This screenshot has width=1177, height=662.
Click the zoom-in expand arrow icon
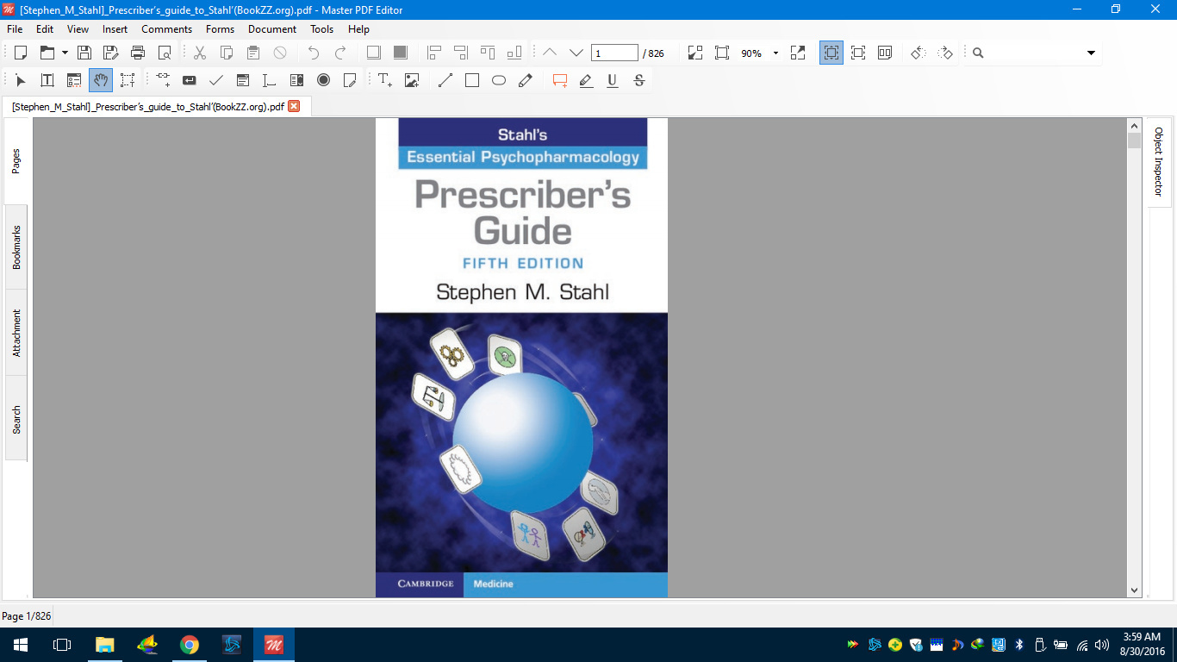point(798,53)
